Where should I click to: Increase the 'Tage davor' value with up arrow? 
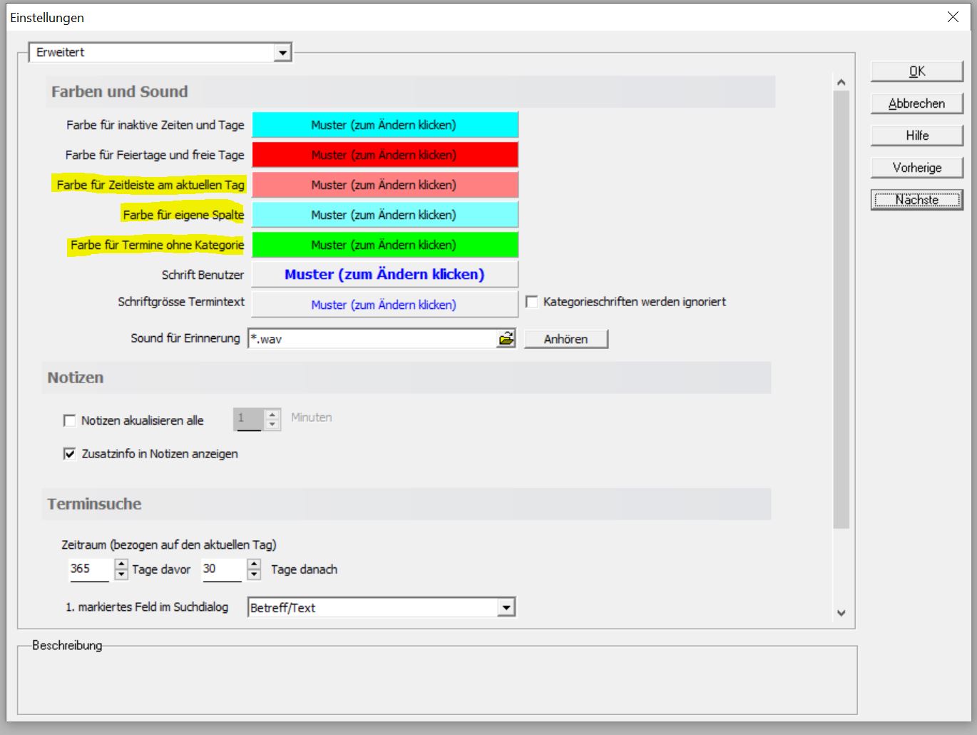121,564
